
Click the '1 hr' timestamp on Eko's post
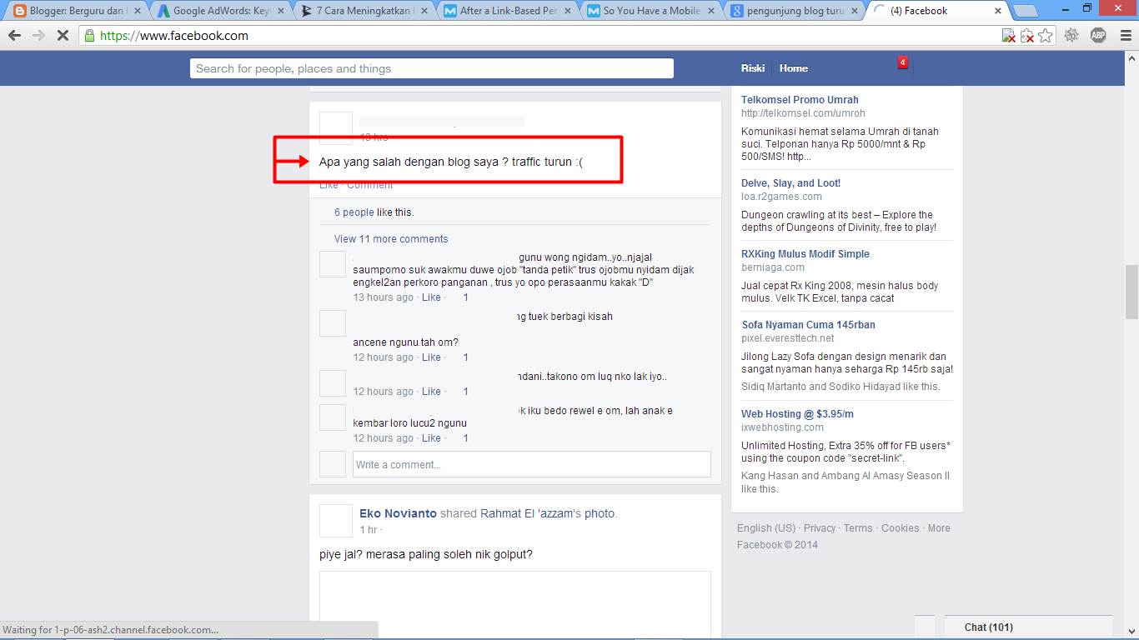pos(369,530)
